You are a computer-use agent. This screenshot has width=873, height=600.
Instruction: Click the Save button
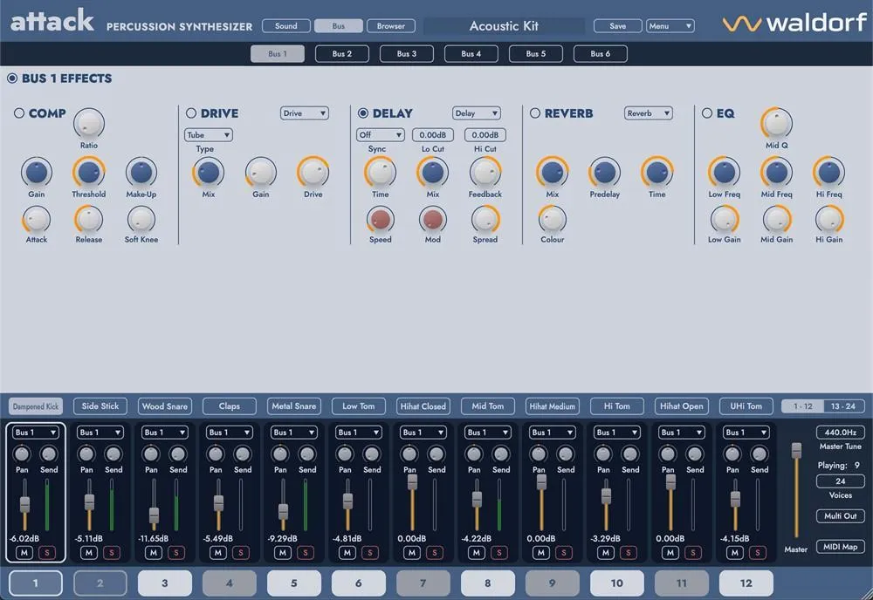[x=617, y=26]
